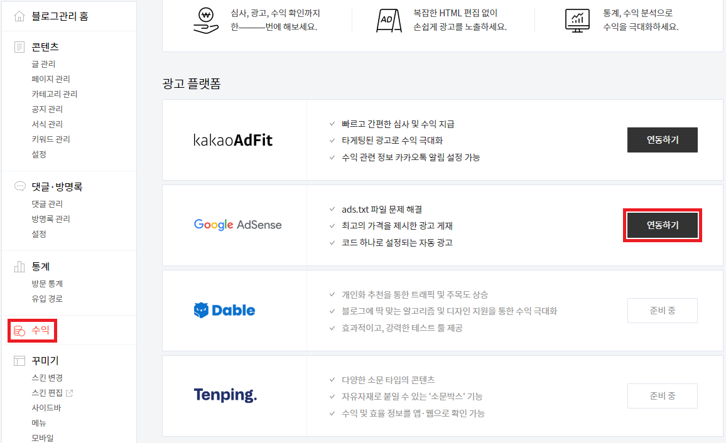Go to 방명록 관리
The width and height of the screenshot is (726, 443).
click(x=51, y=219)
